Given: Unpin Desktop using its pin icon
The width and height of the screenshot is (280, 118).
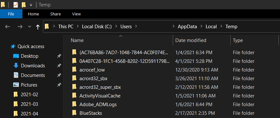Looking at the screenshot, I should point(59,56).
